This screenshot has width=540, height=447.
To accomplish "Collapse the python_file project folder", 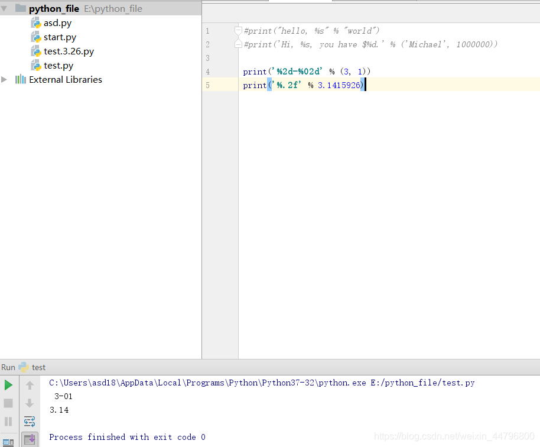I will click(4, 9).
